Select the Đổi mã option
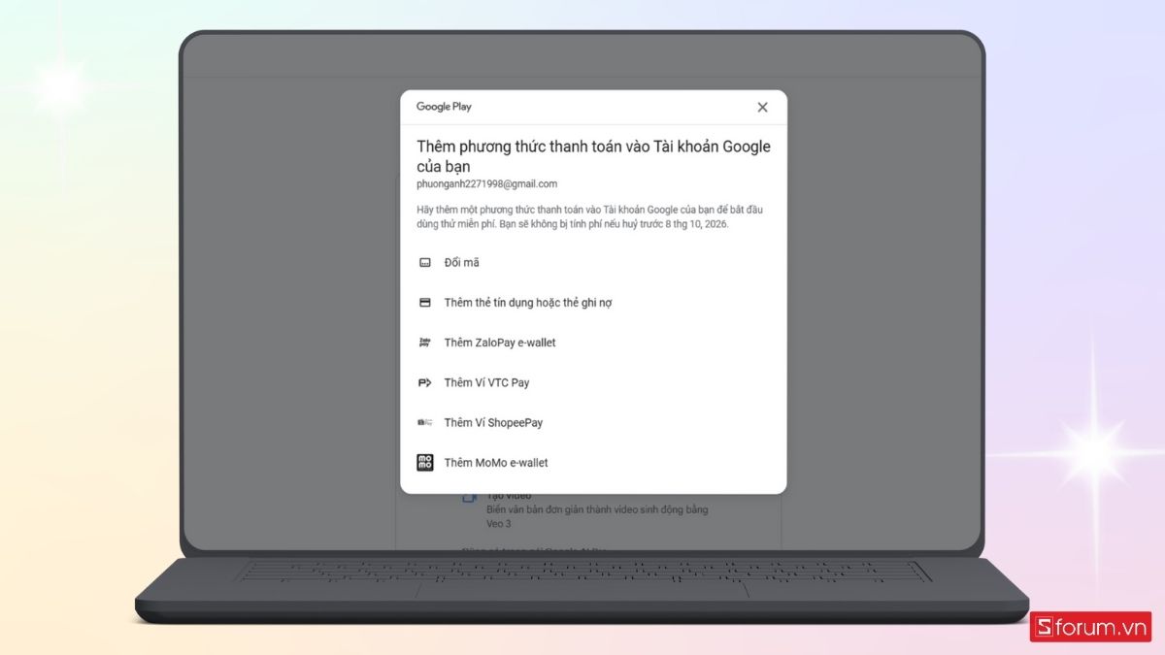This screenshot has width=1165, height=655. tap(593, 263)
